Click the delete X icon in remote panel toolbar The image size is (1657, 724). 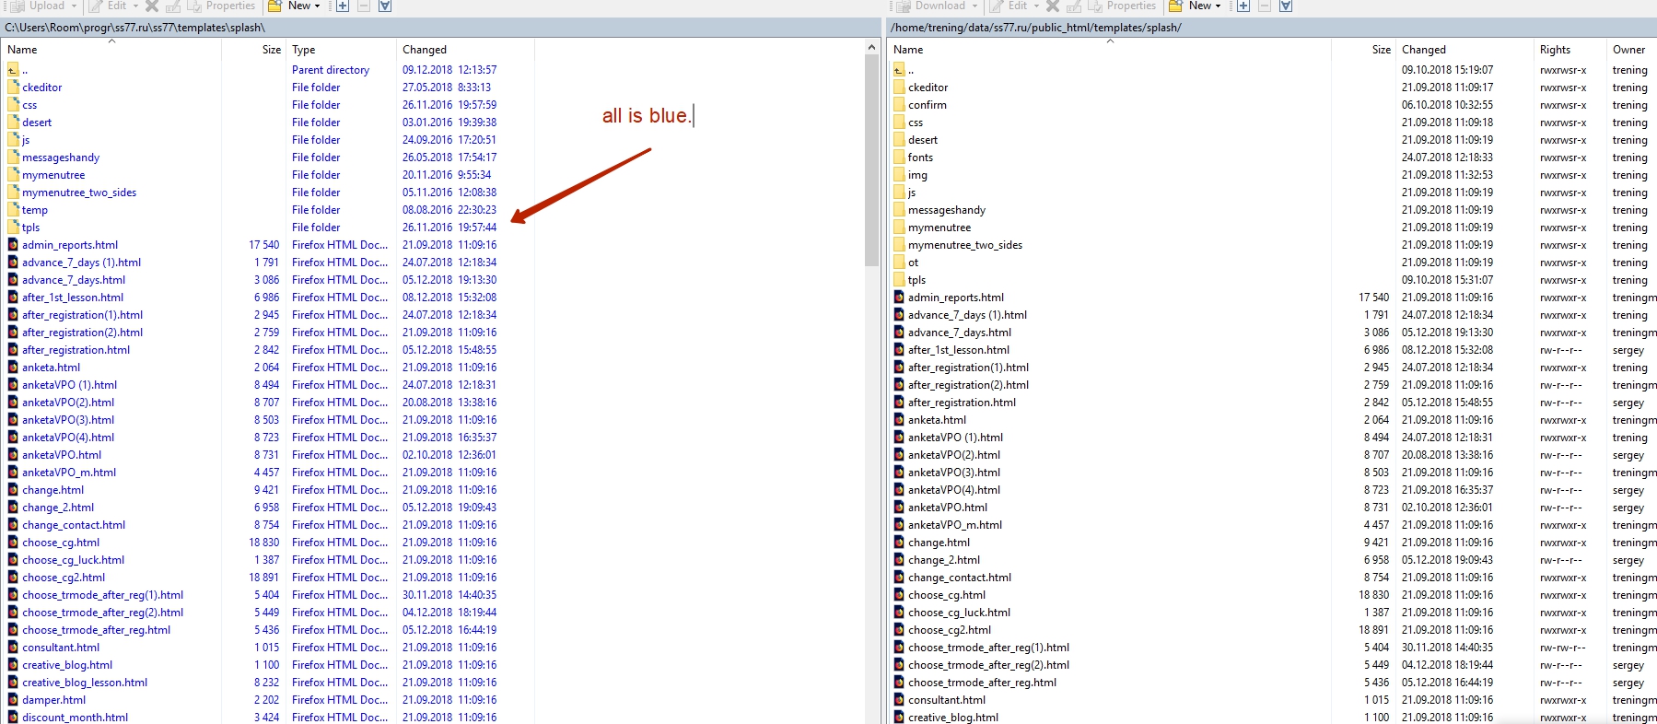(1053, 6)
